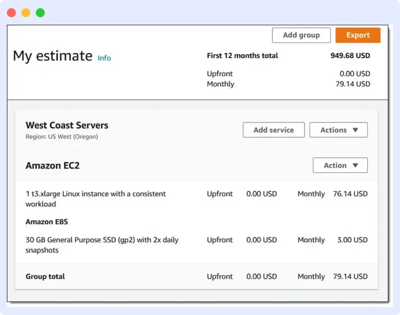Open the Info link beside My estimate
This screenshot has width=400, height=315.
pyautogui.click(x=104, y=58)
